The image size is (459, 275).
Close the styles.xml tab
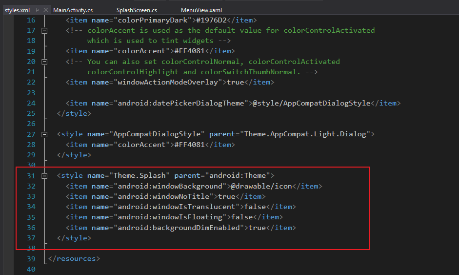point(46,10)
